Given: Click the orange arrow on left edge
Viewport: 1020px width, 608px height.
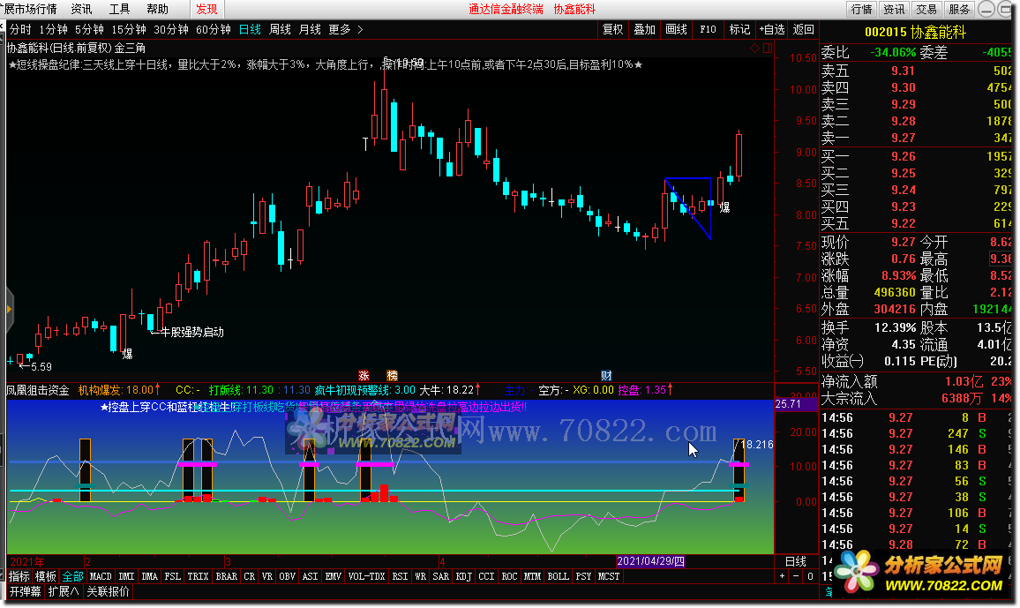Looking at the screenshot, I should tap(9, 310).
